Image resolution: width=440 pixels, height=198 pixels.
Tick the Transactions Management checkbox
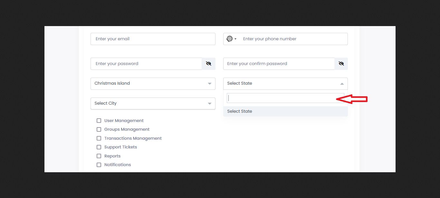click(x=99, y=138)
